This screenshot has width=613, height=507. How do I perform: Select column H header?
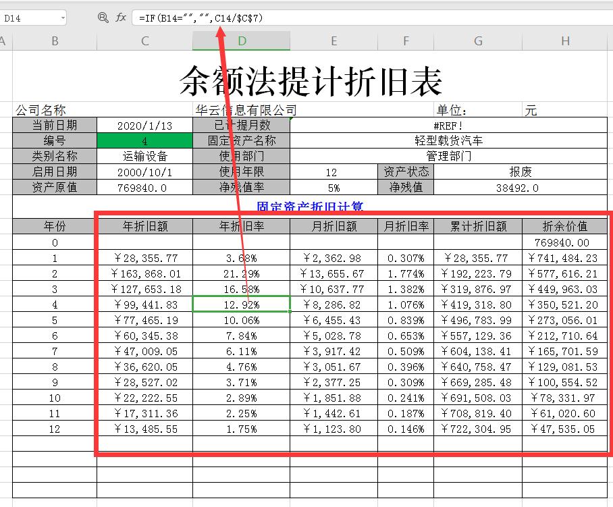(564, 41)
